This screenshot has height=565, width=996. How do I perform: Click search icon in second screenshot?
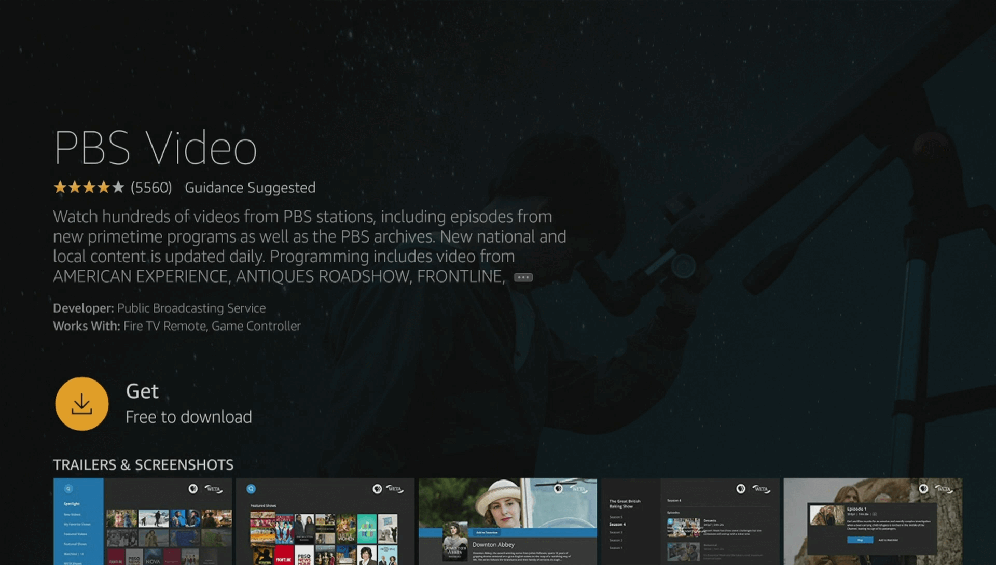click(251, 489)
